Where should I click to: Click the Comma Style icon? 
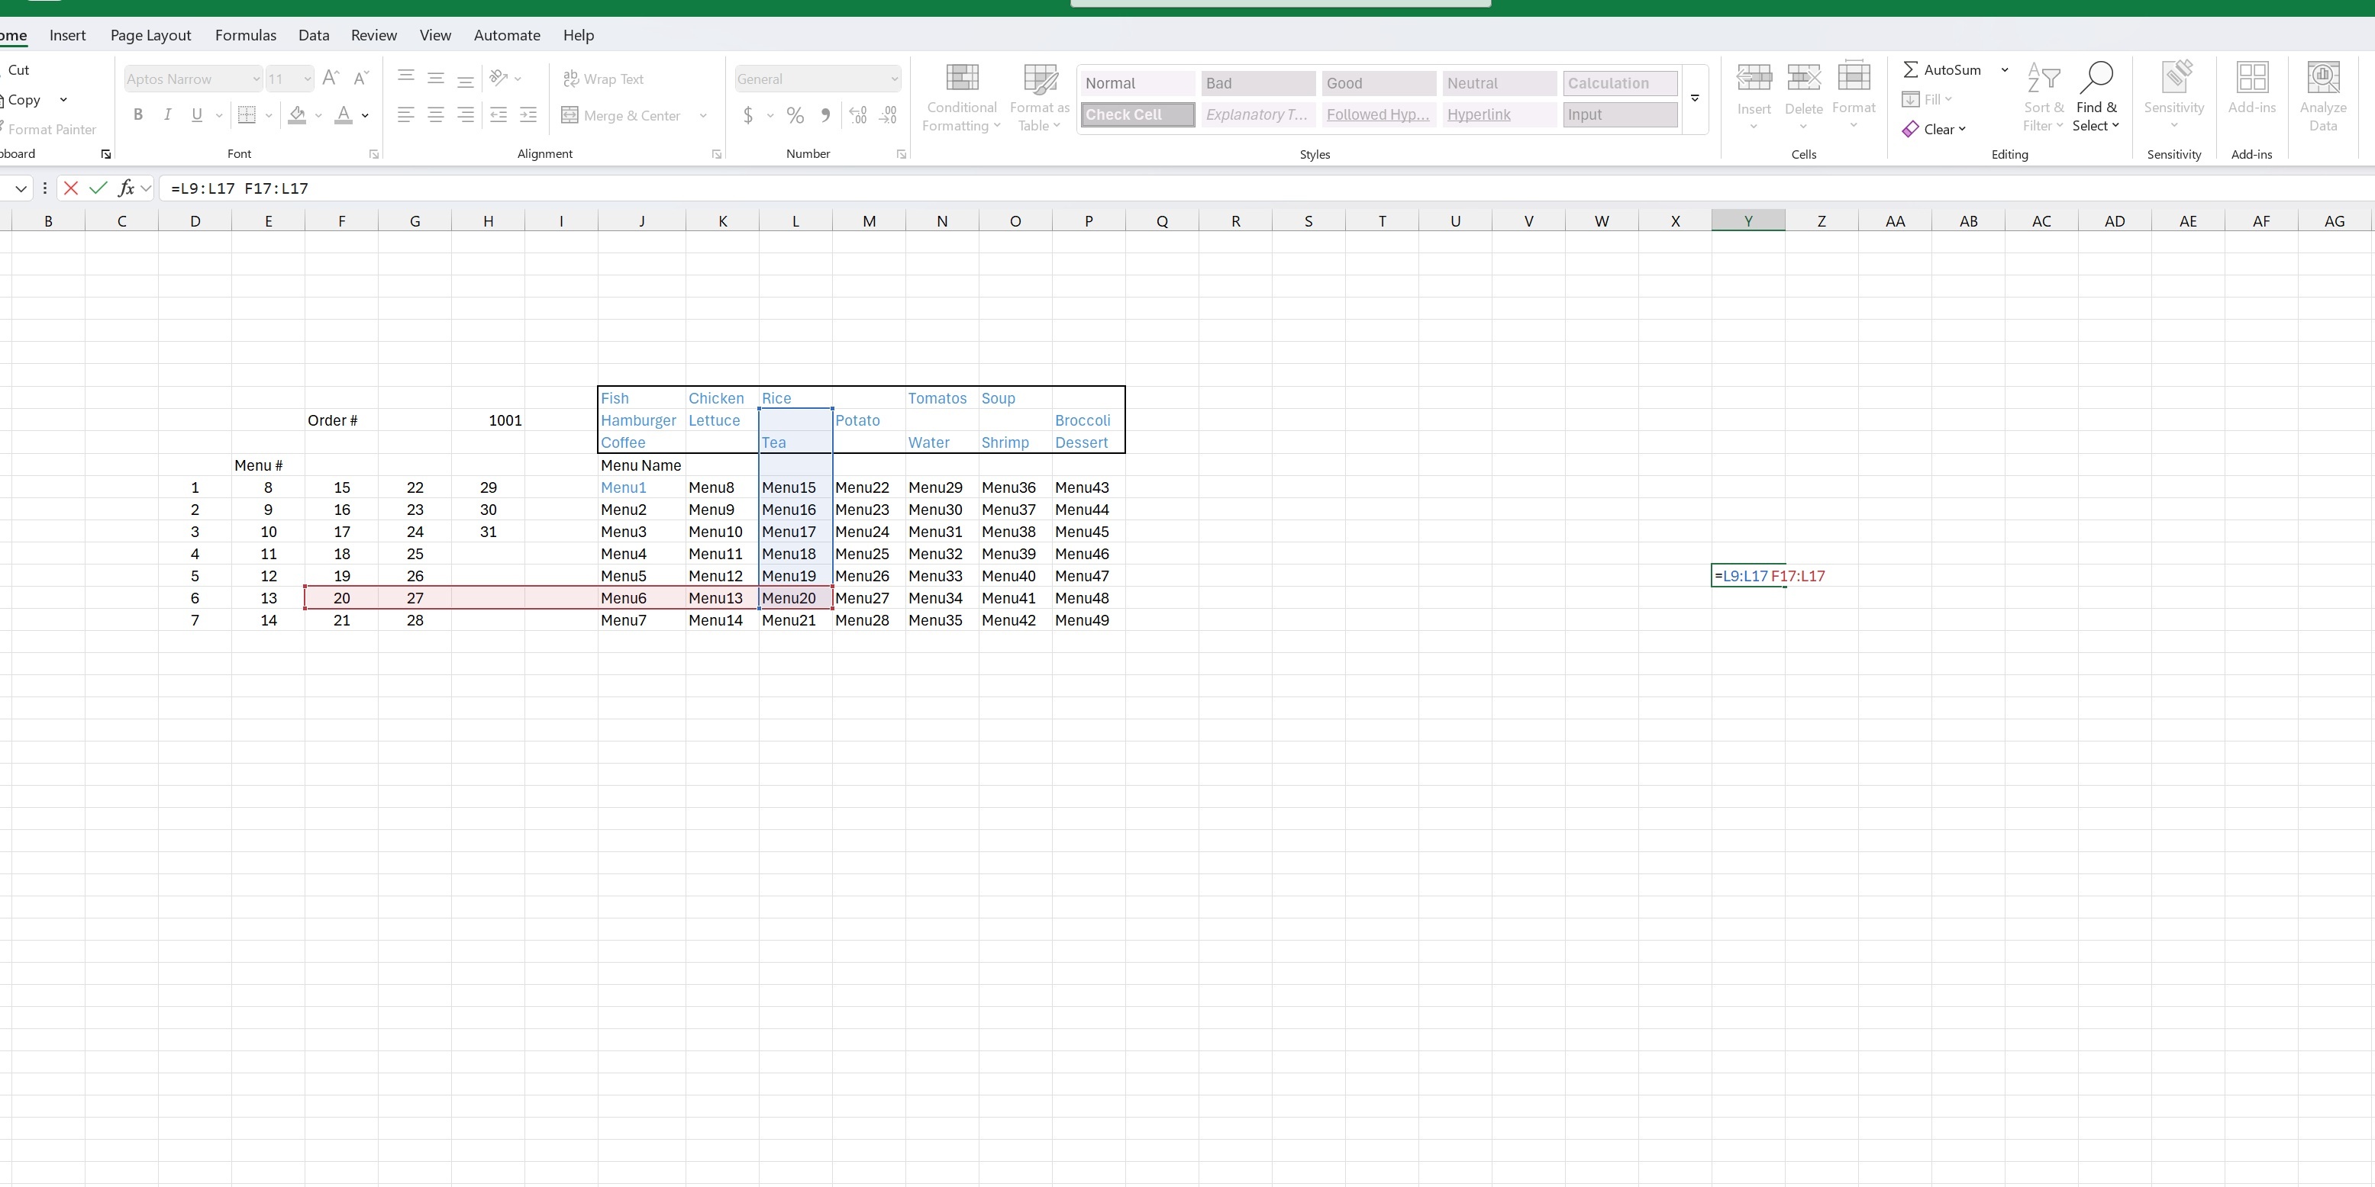[x=825, y=115]
